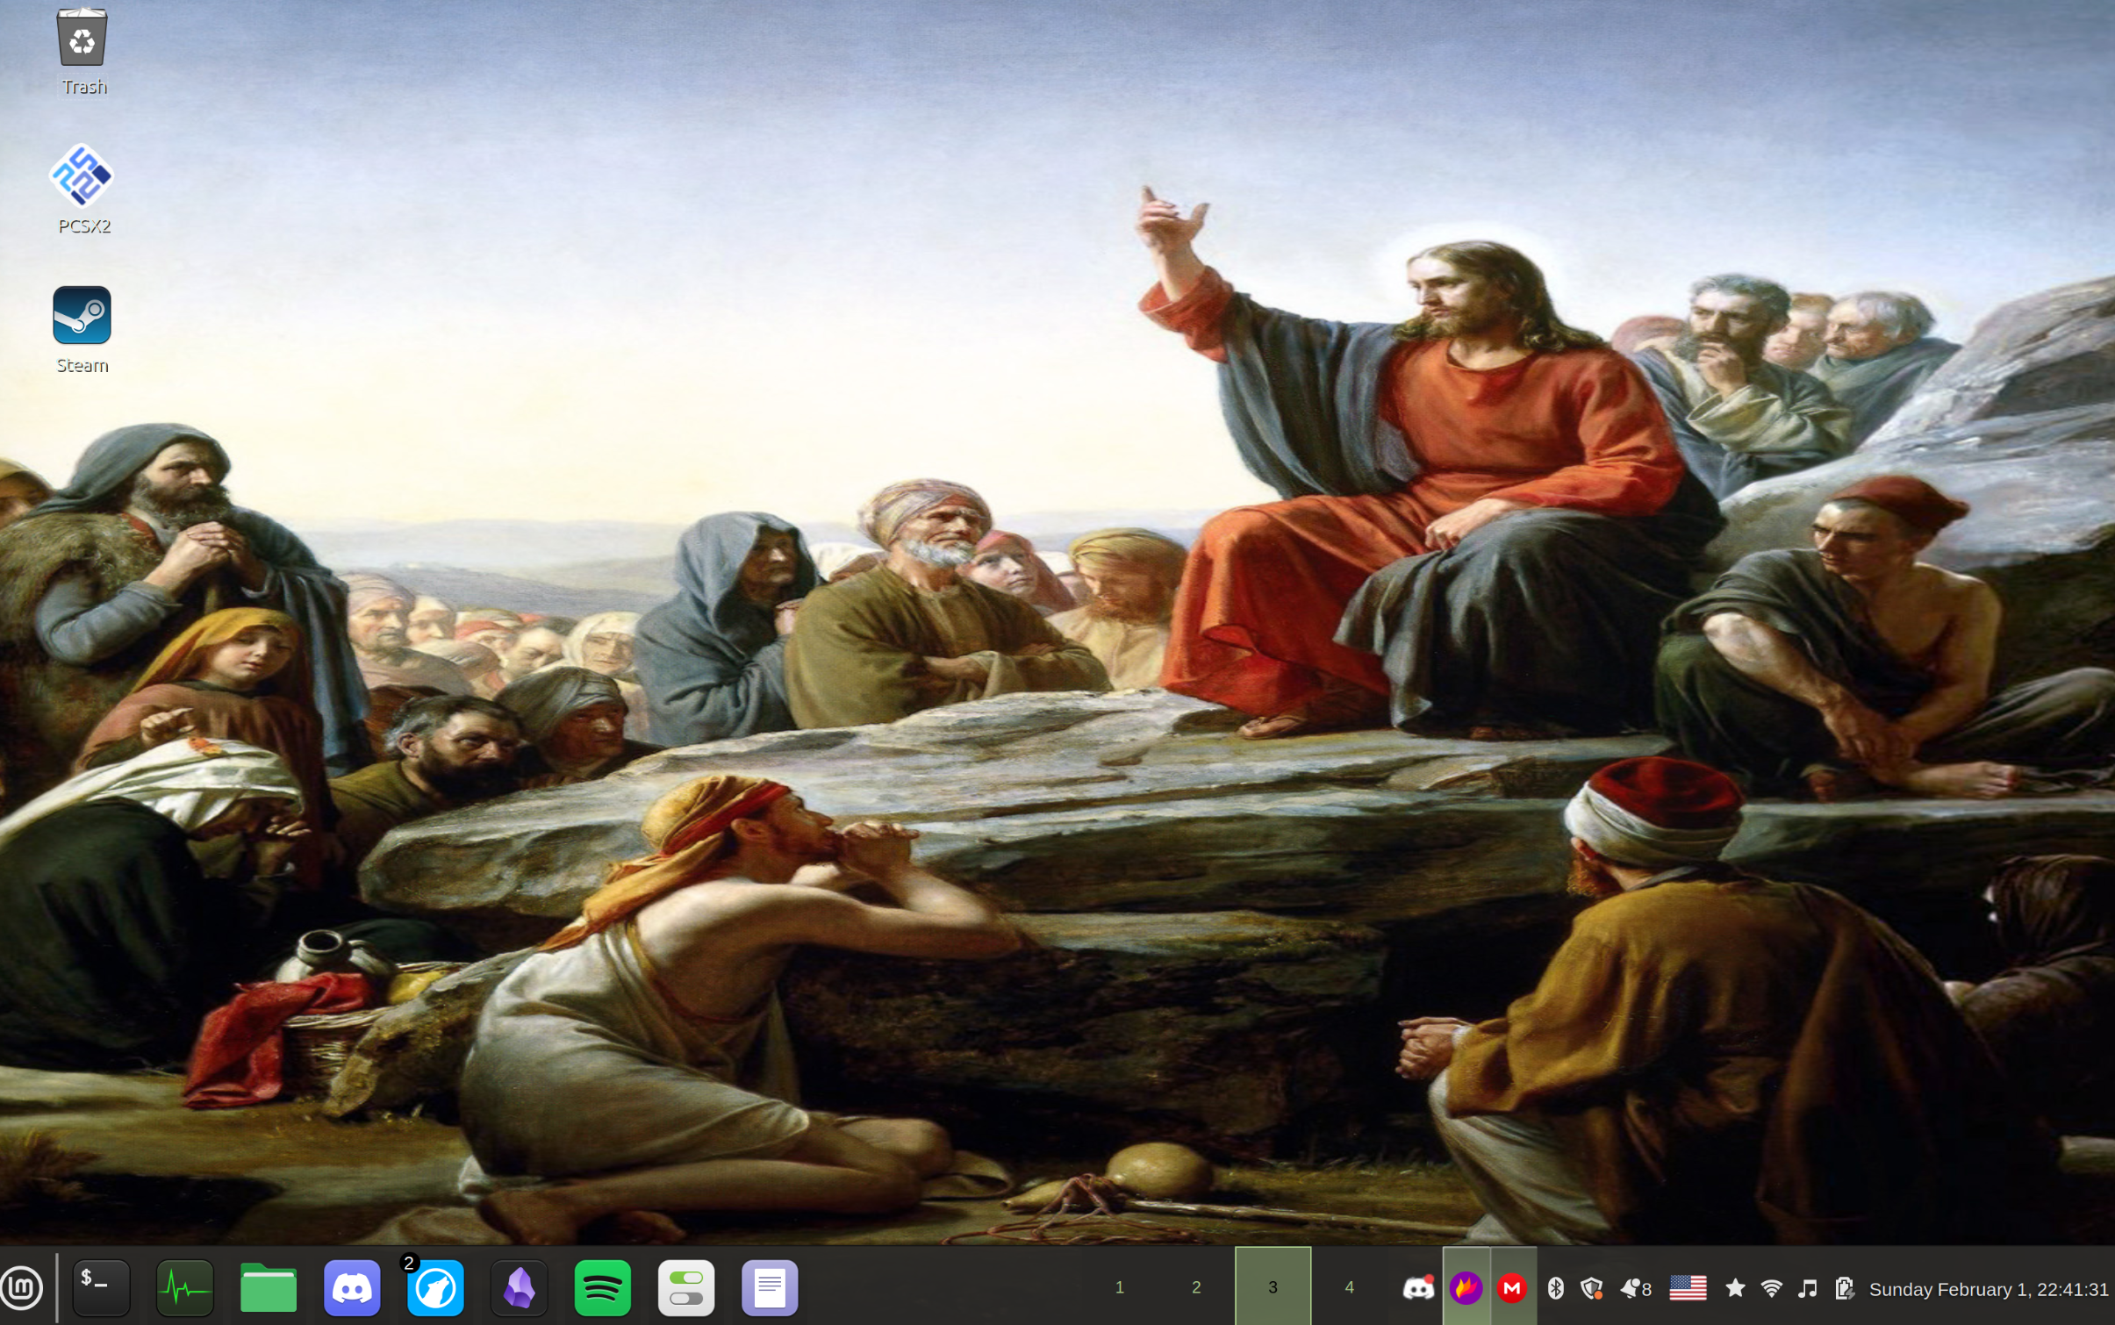Open US flag keyboard layout menu
This screenshot has height=1325, width=2115.
[x=1687, y=1288]
